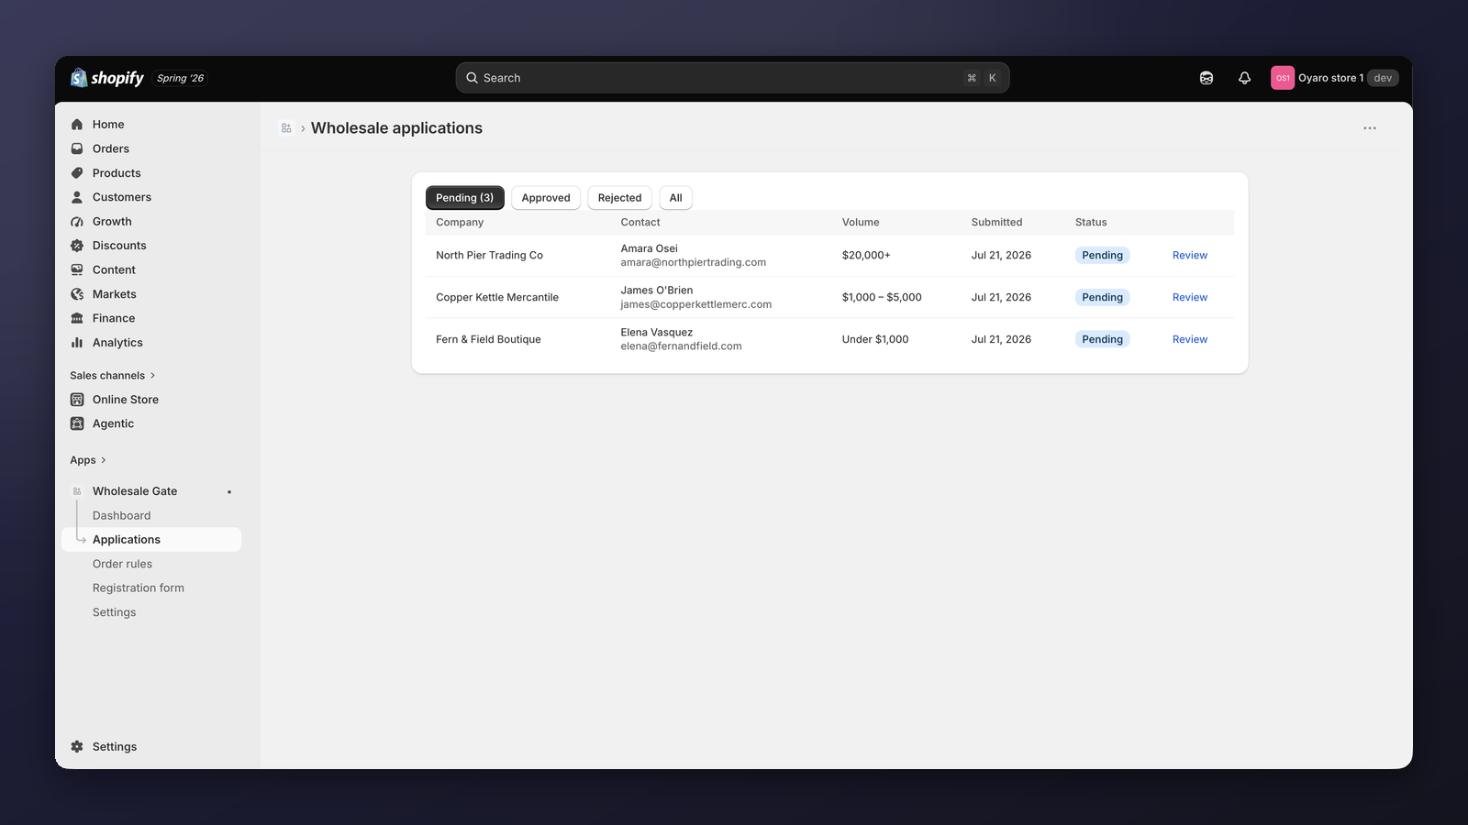Switch to the Rejected tab
1468x825 pixels.
point(620,198)
